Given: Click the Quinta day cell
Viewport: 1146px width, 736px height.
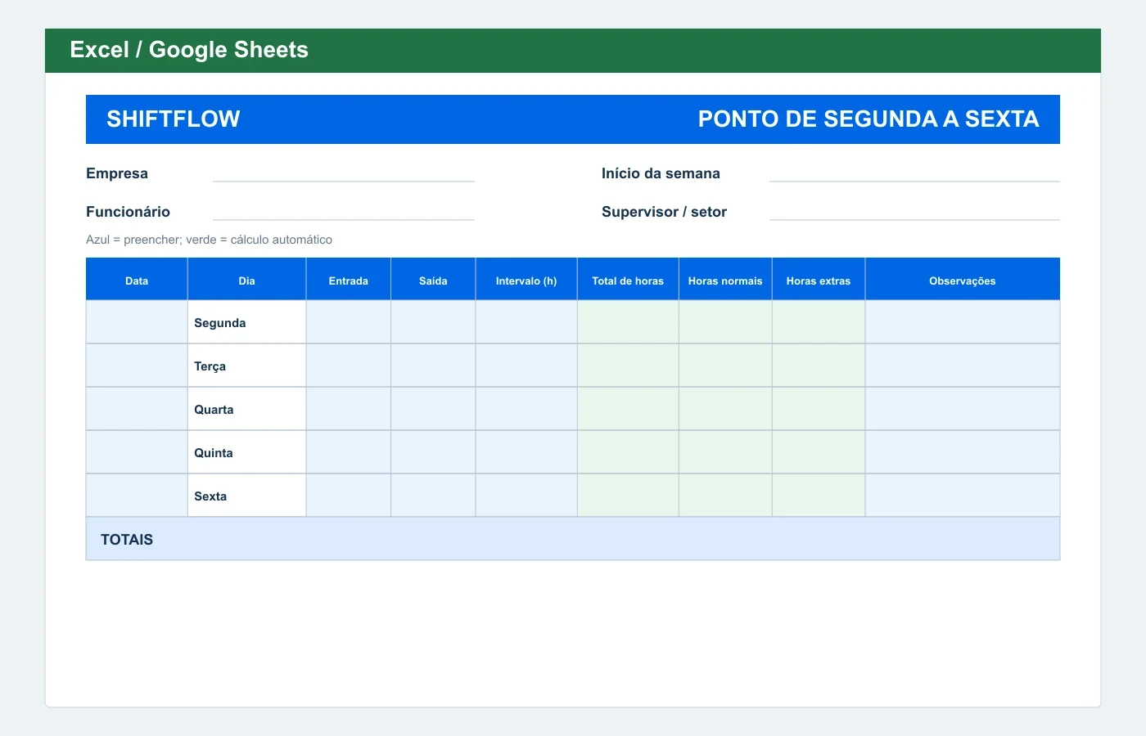Looking at the screenshot, I should point(246,452).
